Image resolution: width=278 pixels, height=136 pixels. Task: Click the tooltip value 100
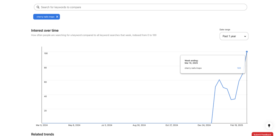coord(239,68)
